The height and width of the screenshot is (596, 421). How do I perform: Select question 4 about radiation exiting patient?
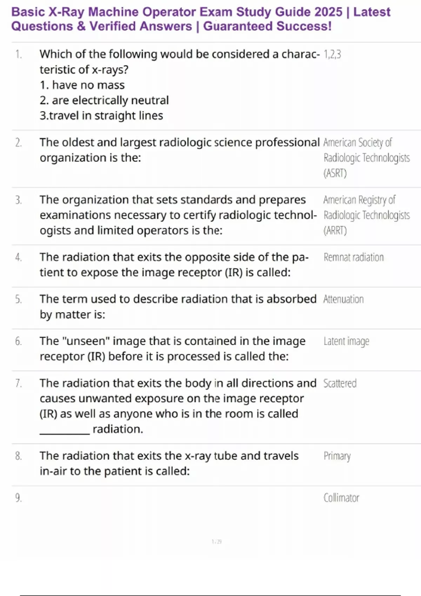point(174,265)
